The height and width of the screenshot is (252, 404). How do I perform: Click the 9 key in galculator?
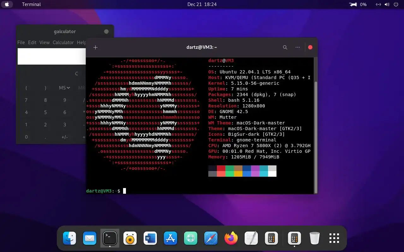65,100
